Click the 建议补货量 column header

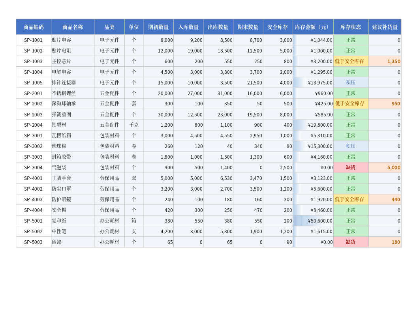click(385, 27)
